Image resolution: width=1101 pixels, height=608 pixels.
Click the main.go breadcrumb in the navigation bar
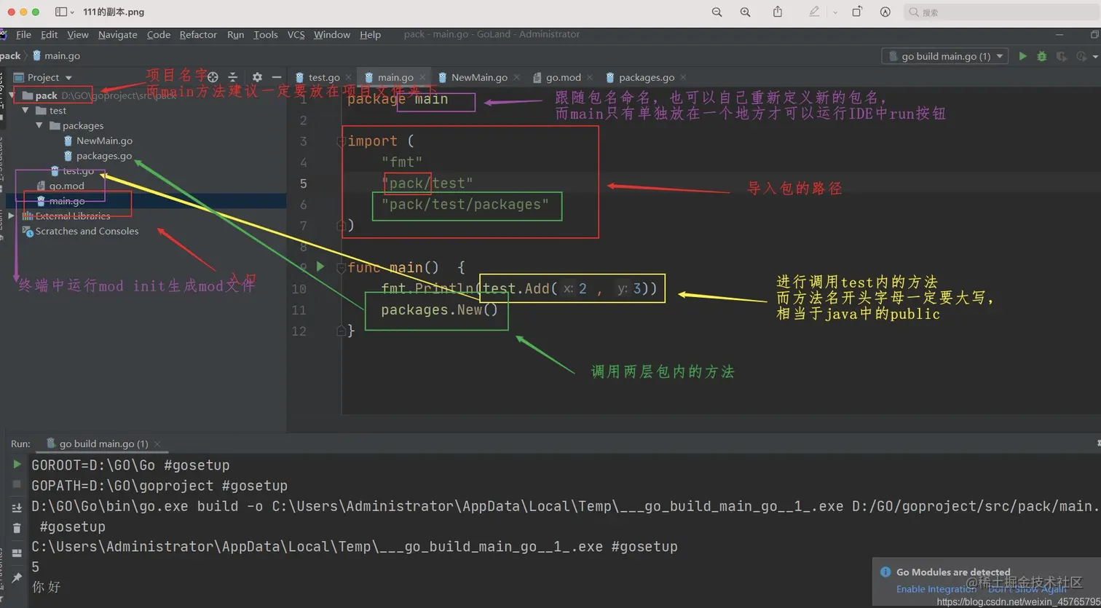point(57,56)
